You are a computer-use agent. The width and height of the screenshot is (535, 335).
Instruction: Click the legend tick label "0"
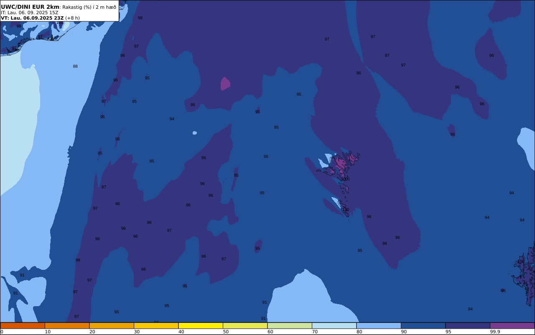point(2,332)
